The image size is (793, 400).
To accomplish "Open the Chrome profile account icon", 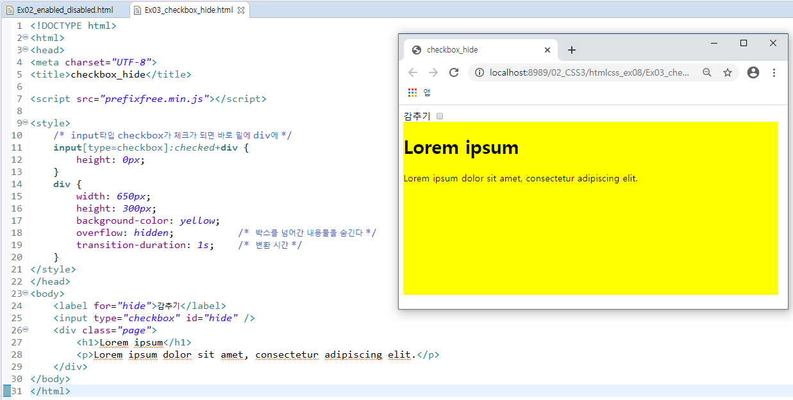I will [x=753, y=72].
